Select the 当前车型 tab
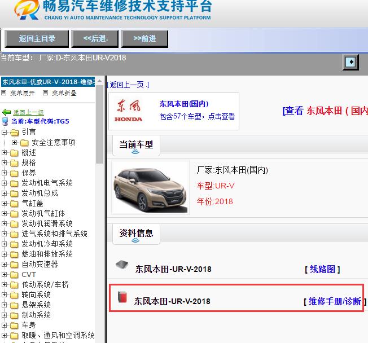 (136, 145)
